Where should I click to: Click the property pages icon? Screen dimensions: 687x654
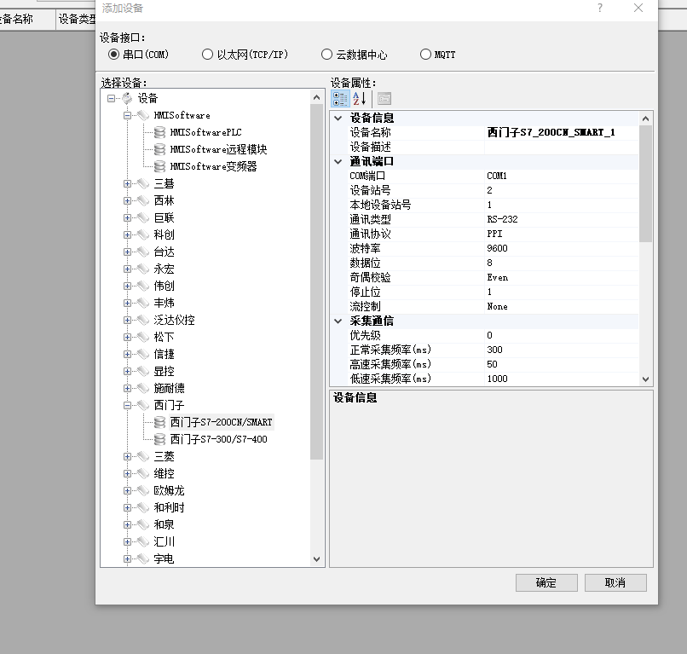click(384, 98)
